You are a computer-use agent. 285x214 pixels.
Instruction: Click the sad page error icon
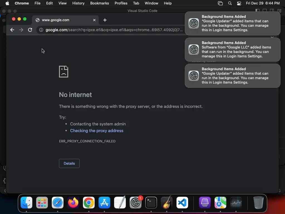[64, 72]
